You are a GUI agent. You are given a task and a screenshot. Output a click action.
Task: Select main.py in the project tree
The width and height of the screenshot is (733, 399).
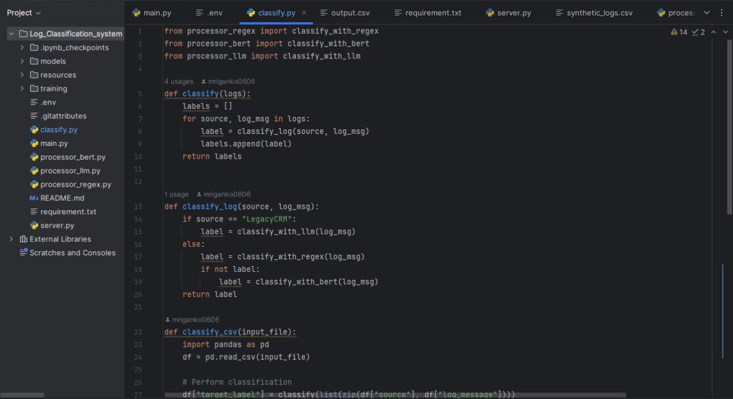click(54, 143)
